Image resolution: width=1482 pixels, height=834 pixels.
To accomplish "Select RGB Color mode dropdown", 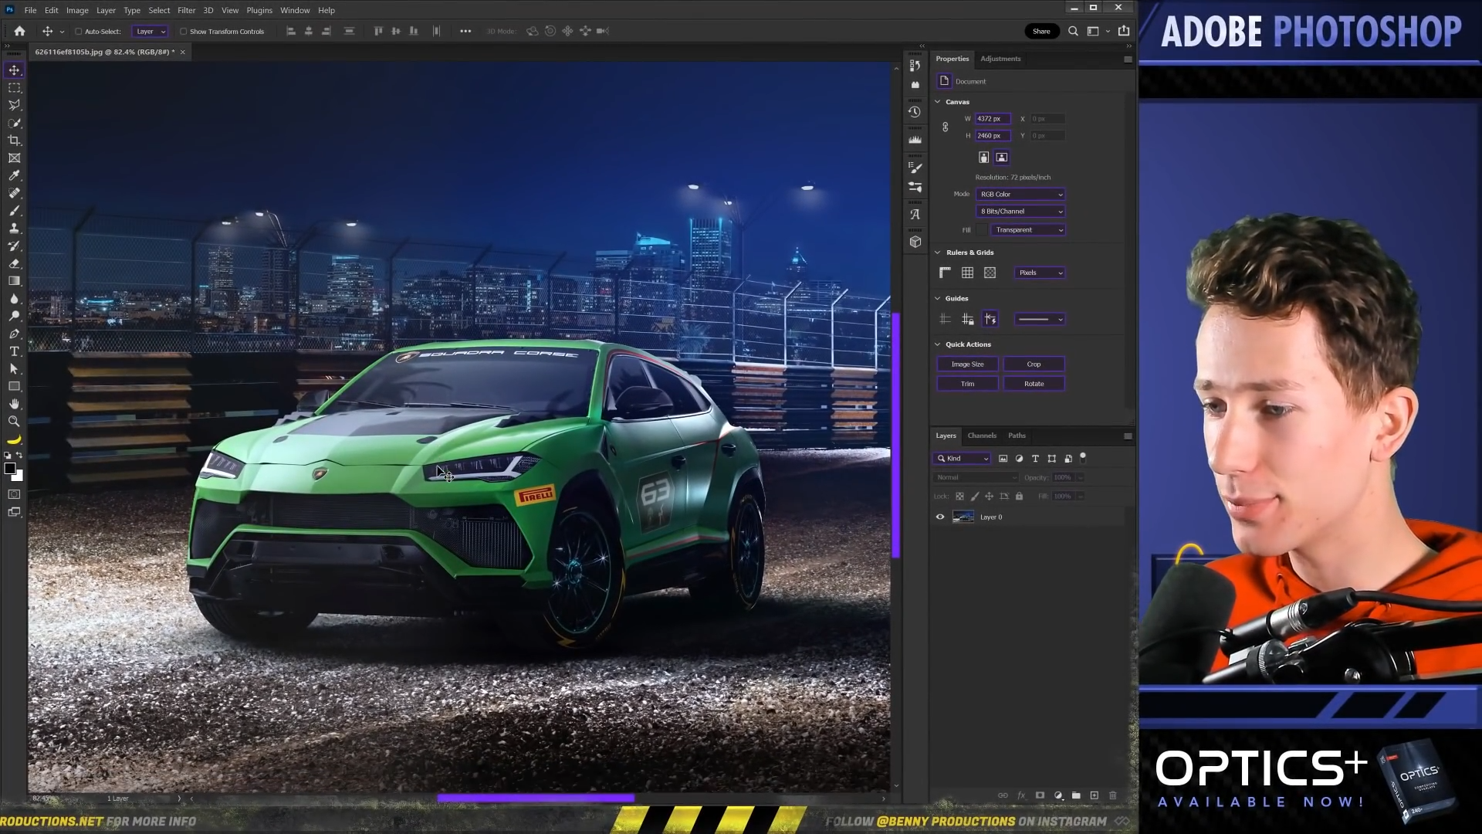I will tap(1020, 194).
